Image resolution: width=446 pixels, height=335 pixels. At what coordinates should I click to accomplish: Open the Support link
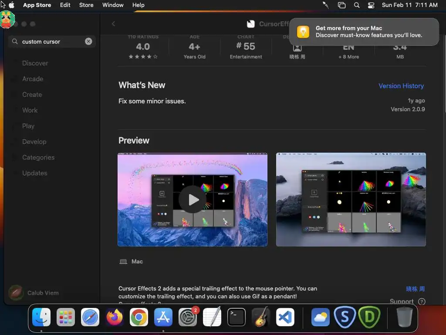pos(401,301)
